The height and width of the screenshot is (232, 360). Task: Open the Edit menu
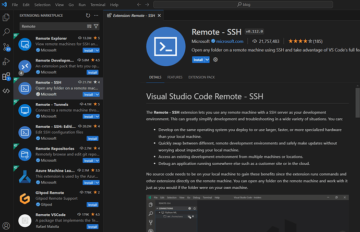point(26,5)
